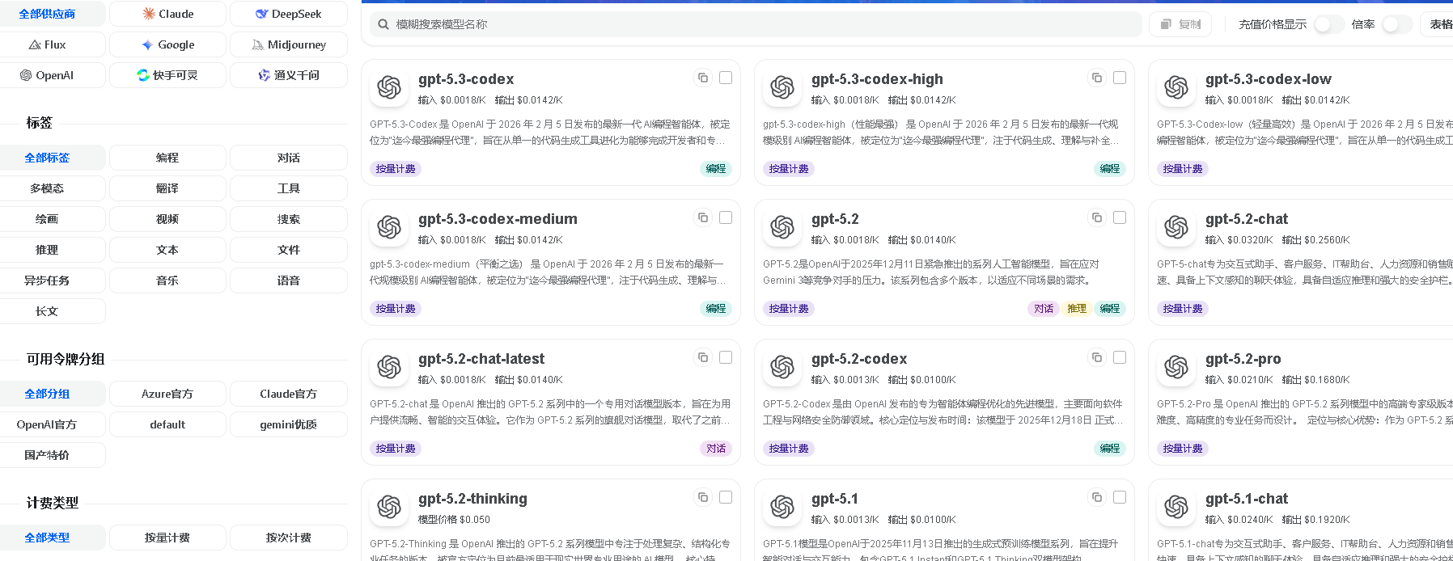
Task: Click the copy icon on gpt-5.1 card
Action: (1097, 497)
